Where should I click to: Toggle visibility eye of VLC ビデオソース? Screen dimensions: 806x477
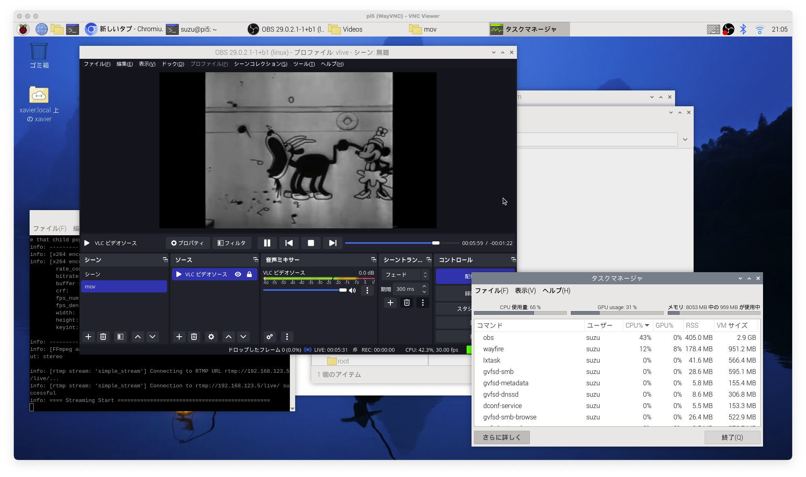tap(238, 274)
